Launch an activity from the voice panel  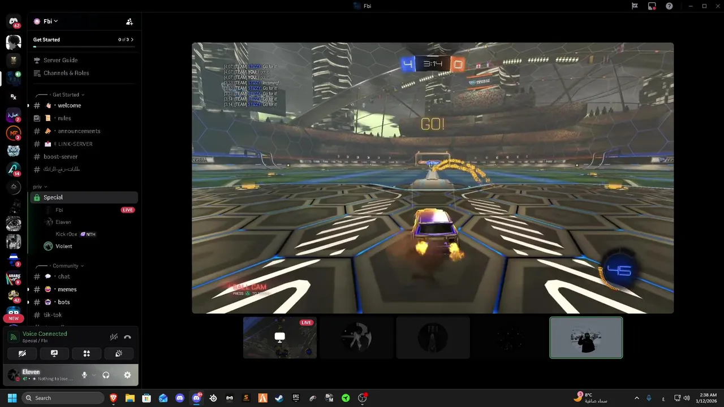point(87,353)
